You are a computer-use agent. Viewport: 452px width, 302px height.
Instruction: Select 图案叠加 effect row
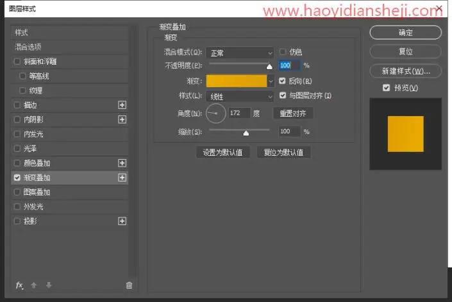point(69,192)
